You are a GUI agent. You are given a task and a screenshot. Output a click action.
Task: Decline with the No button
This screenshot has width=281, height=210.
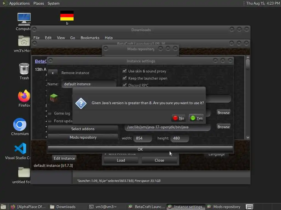178,118
